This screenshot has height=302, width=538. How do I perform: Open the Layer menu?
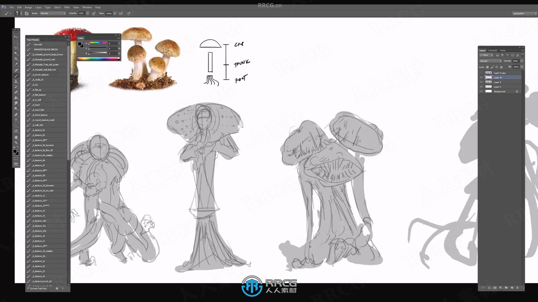tap(38, 7)
